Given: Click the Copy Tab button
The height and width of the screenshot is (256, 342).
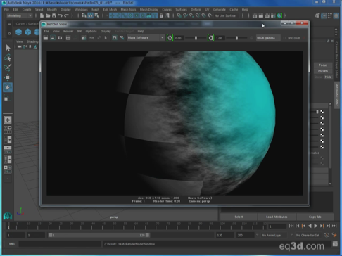Looking at the screenshot, I should 315,217.
